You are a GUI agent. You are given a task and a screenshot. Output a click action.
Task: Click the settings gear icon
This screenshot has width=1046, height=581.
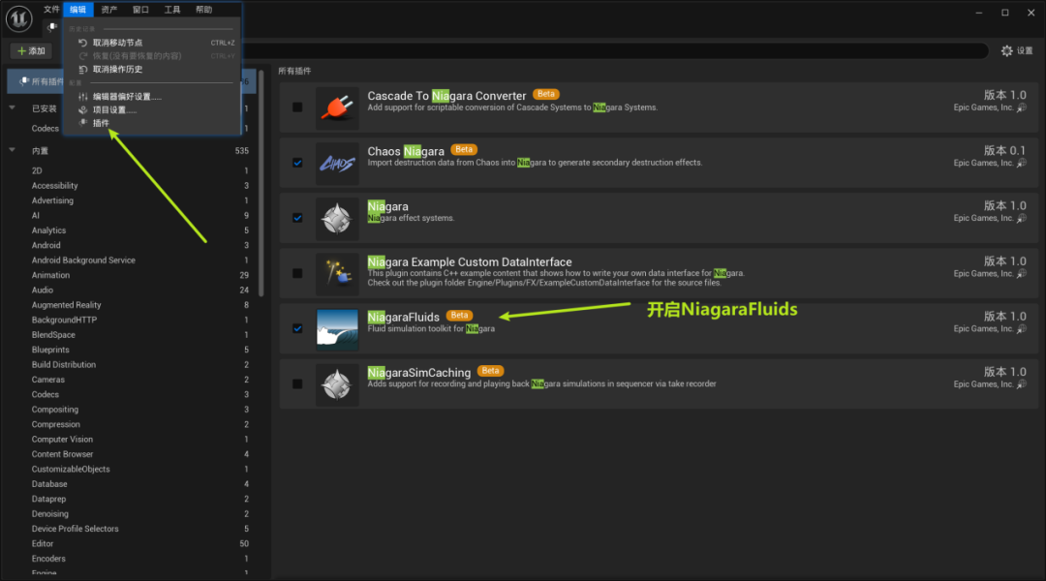[x=1006, y=50]
